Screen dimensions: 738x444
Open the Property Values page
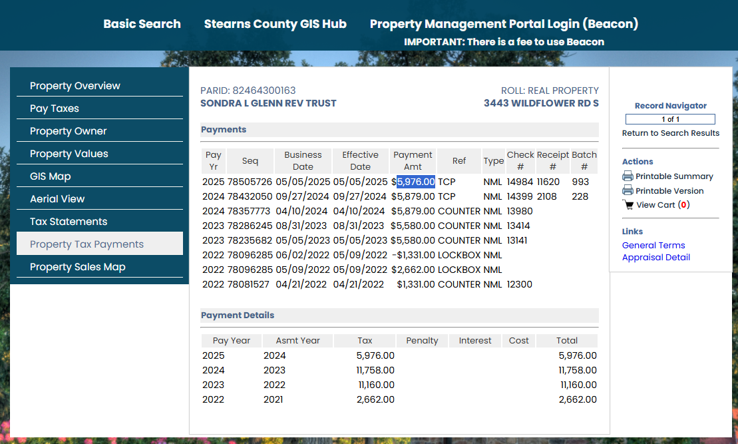69,154
